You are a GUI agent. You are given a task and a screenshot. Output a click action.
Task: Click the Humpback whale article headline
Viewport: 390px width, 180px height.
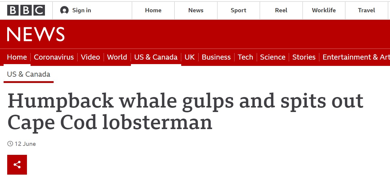[x=185, y=112]
